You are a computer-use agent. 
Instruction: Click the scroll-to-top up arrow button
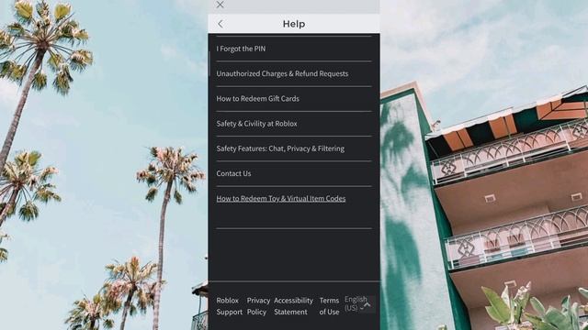(367, 304)
